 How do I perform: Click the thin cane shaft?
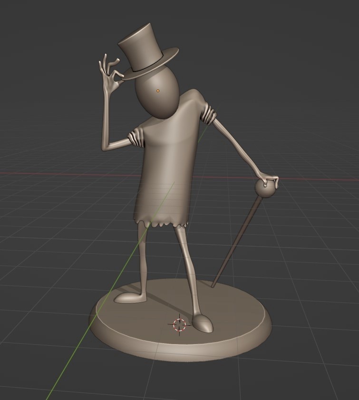point(237,241)
